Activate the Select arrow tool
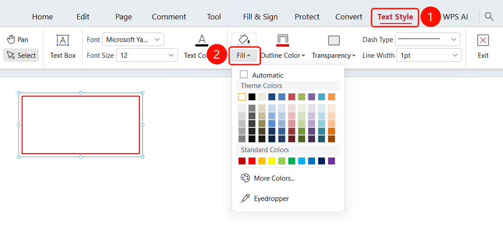Image resolution: width=503 pixels, height=233 pixels. tap(21, 55)
